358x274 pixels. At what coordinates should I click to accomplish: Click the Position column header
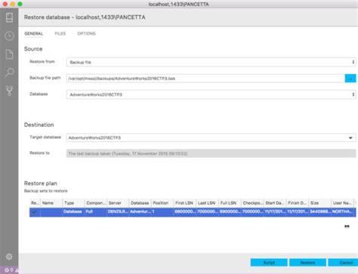click(x=162, y=203)
